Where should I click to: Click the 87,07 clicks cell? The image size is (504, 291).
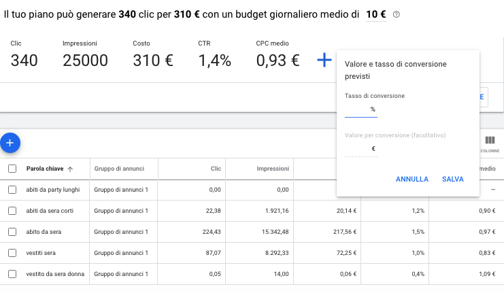213,253
